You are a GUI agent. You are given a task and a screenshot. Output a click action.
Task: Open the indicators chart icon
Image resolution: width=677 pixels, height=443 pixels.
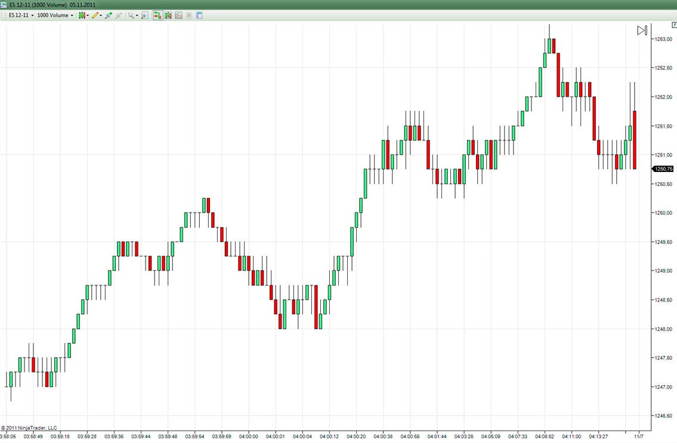point(178,15)
